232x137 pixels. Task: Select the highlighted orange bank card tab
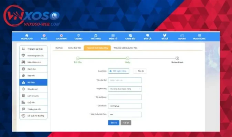(x=97, y=48)
